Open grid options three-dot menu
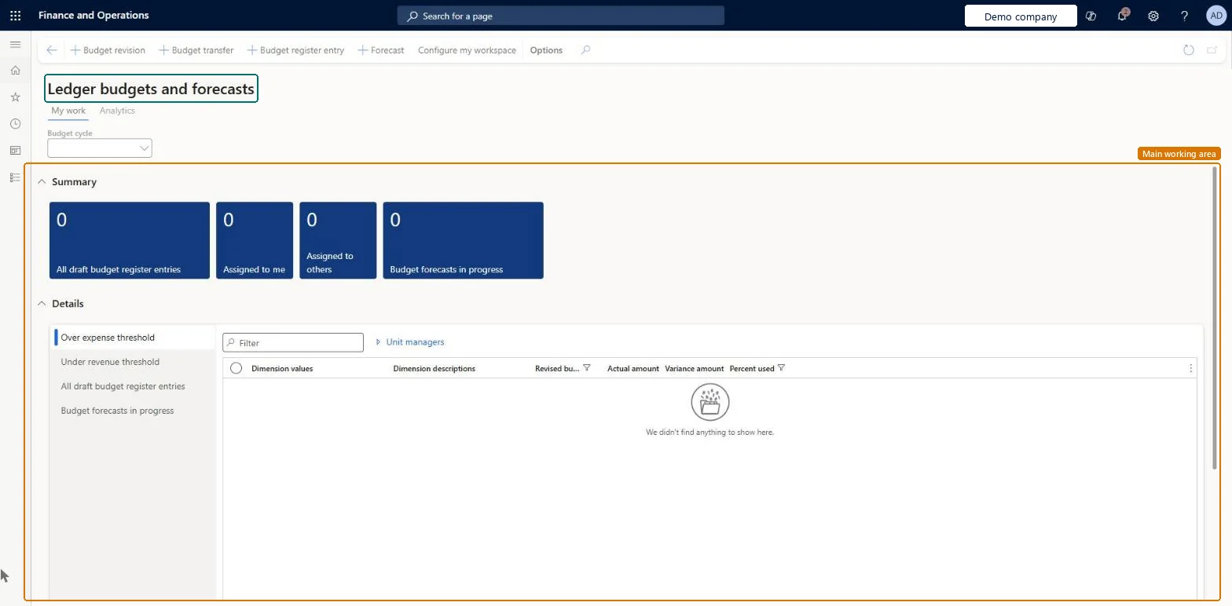 (x=1190, y=368)
